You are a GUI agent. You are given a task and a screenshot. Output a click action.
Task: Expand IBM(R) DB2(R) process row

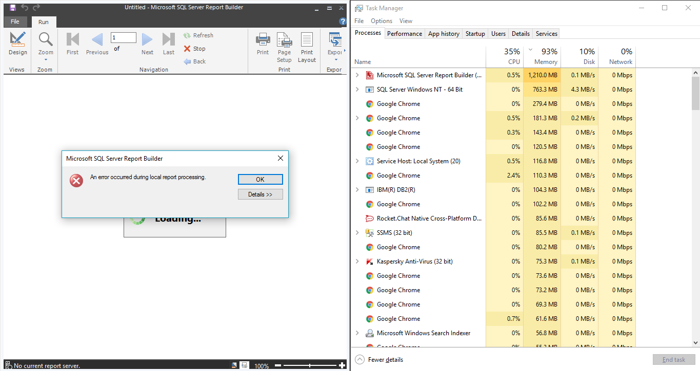(x=357, y=190)
